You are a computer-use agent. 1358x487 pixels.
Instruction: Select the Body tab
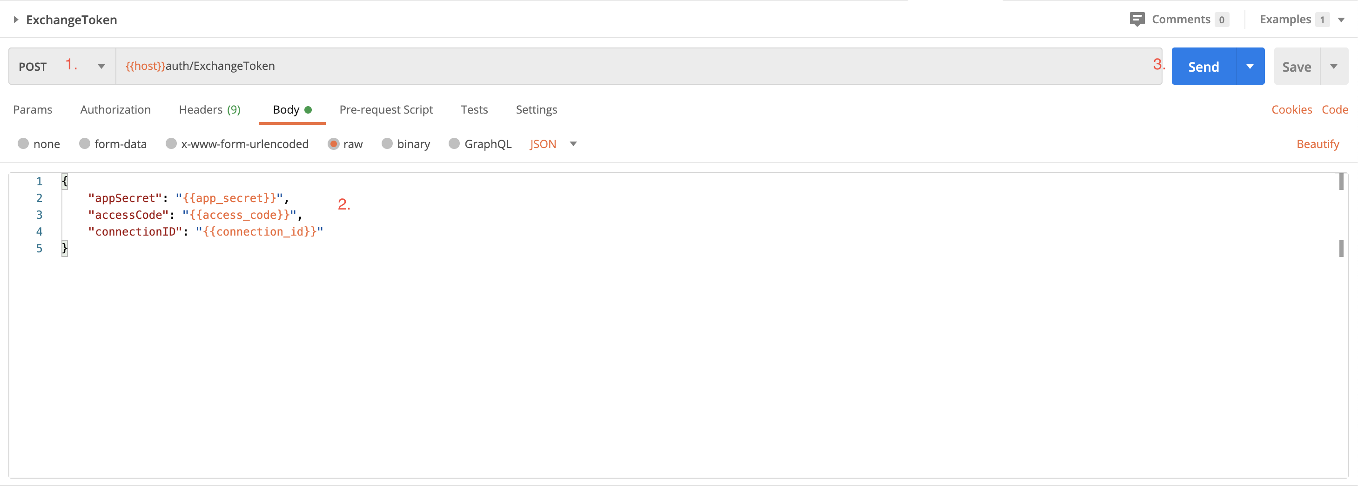click(292, 110)
